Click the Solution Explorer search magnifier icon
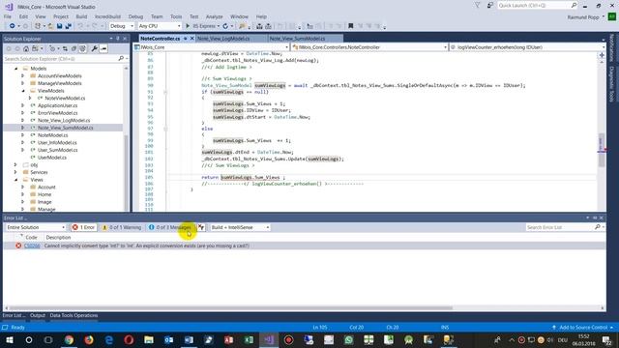The width and height of the screenshot is (619, 348). click(121, 58)
